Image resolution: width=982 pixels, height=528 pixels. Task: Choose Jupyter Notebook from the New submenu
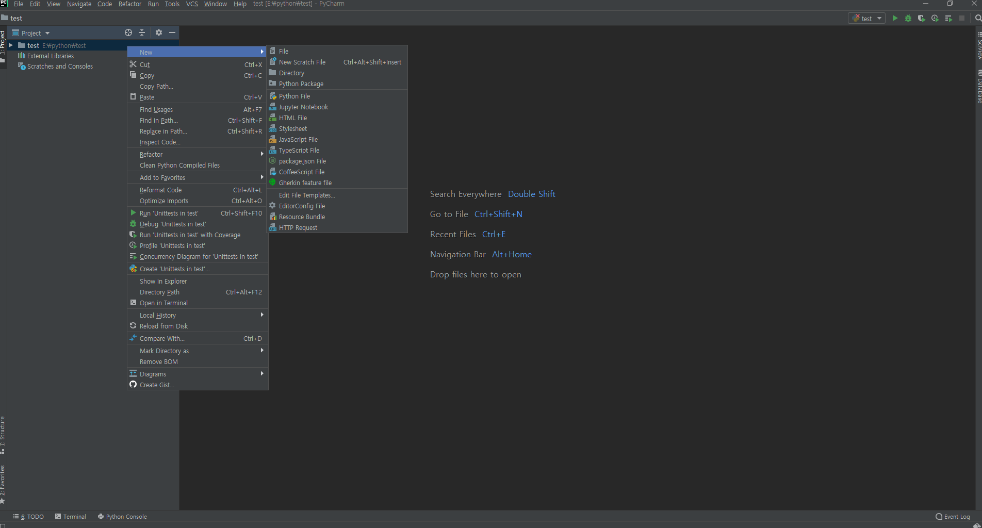tap(337, 107)
